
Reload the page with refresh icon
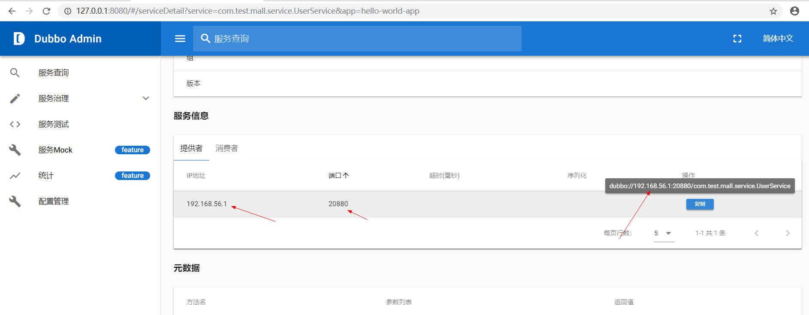point(46,11)
